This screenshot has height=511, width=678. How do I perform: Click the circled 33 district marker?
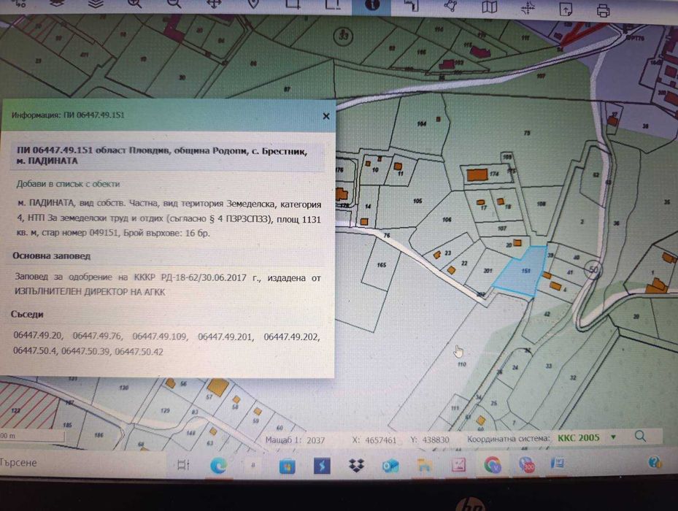[343, 36]
